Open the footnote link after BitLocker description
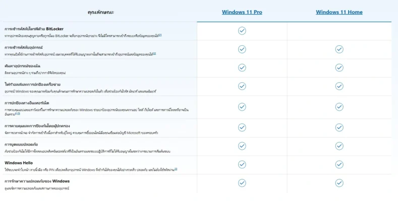Viewport: 398px width, 201px height. tap(160, 36)
